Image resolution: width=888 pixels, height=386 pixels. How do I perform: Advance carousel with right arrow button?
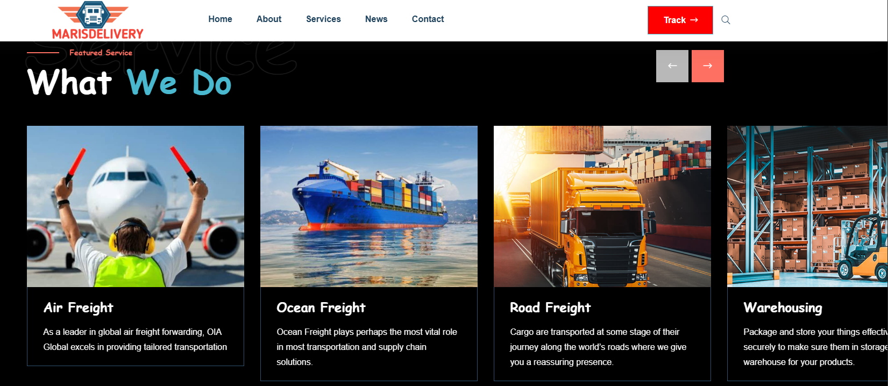coord(708,66)
